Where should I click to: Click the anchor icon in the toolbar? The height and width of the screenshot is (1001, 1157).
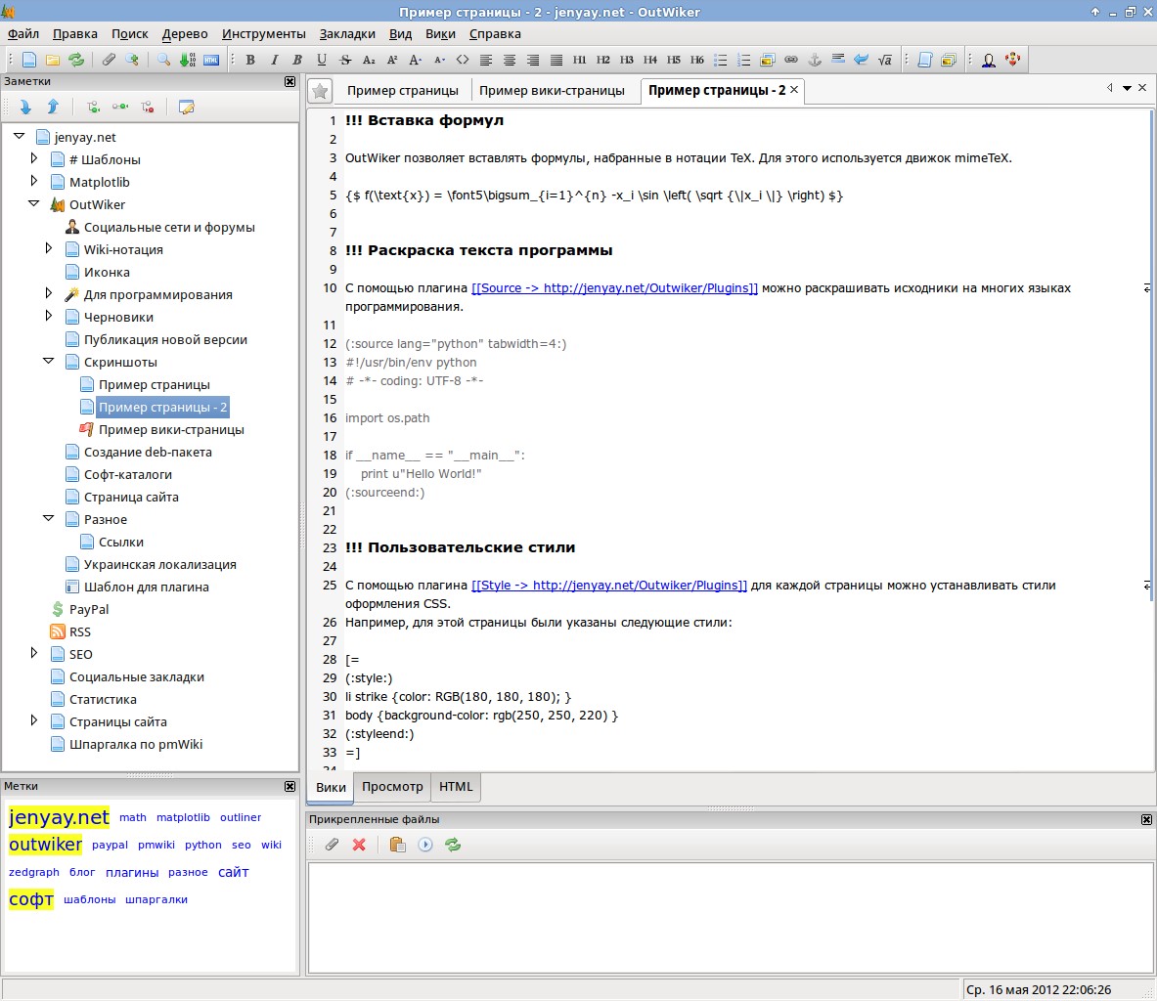814,60
